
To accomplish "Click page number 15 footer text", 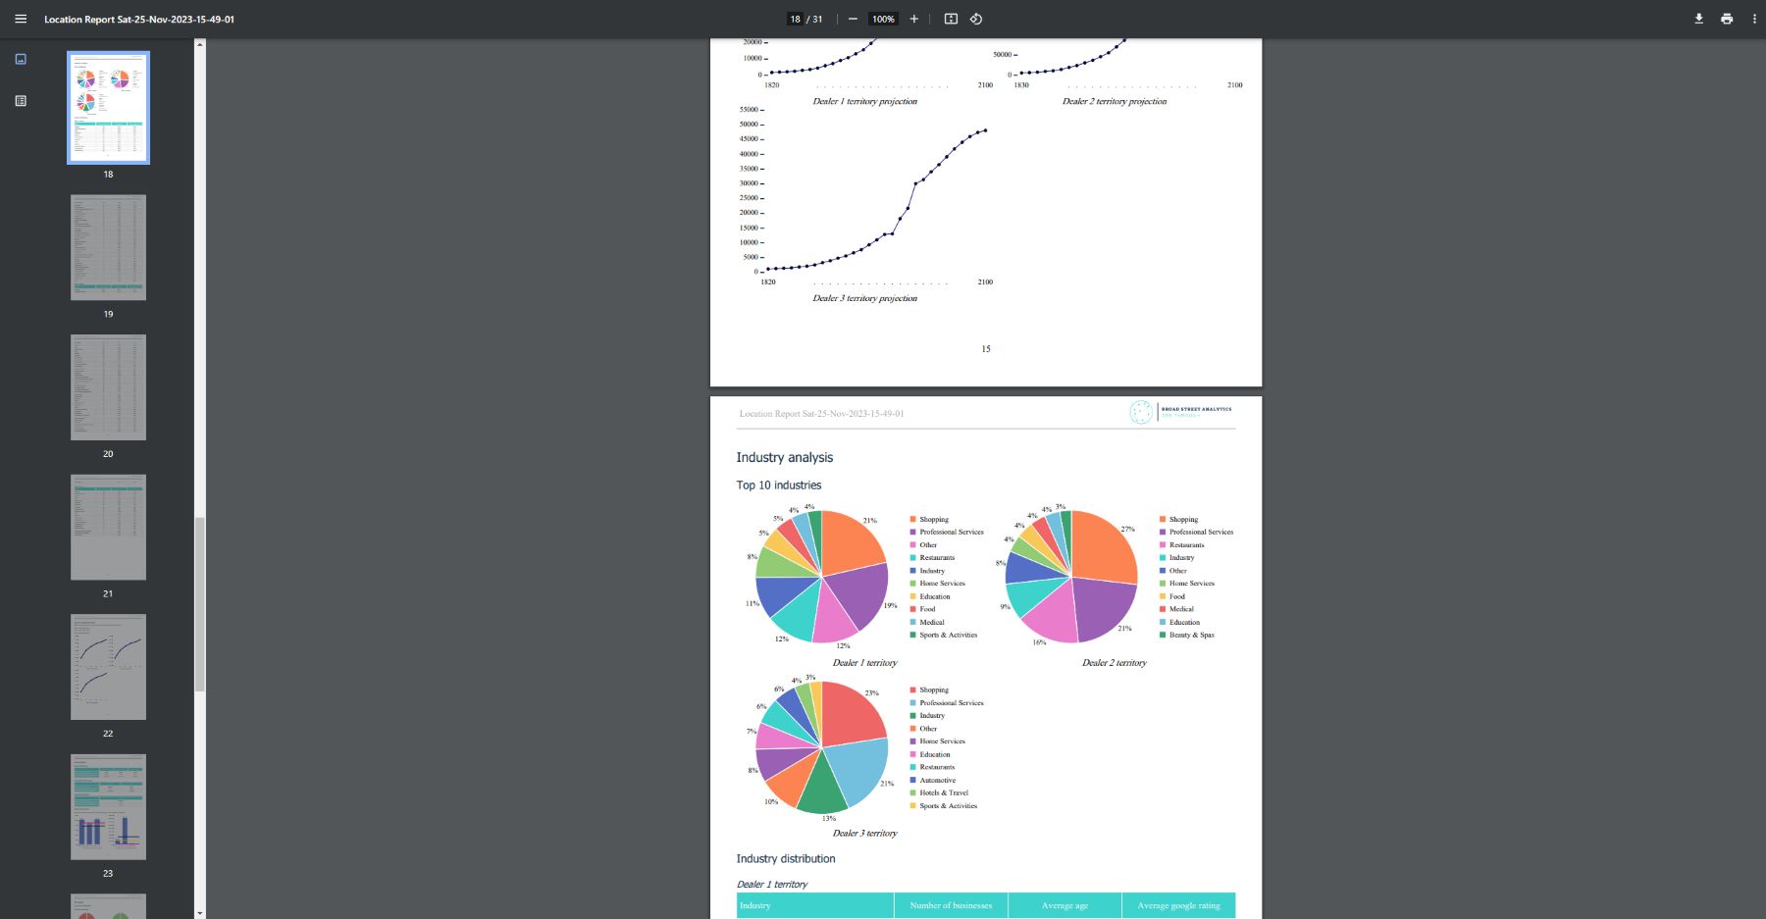I will pyautogui.click(x=986, y=348).
